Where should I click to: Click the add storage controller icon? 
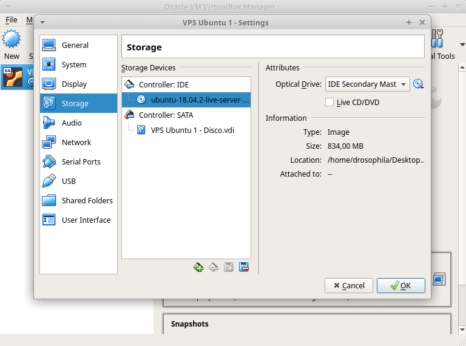point(198,267)
